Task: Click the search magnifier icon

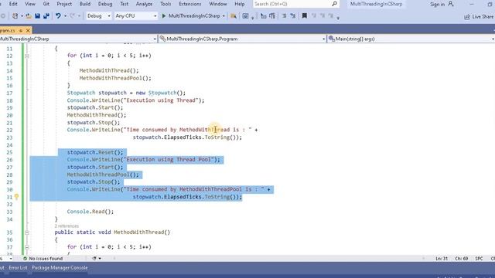Action: coord(334,4)
